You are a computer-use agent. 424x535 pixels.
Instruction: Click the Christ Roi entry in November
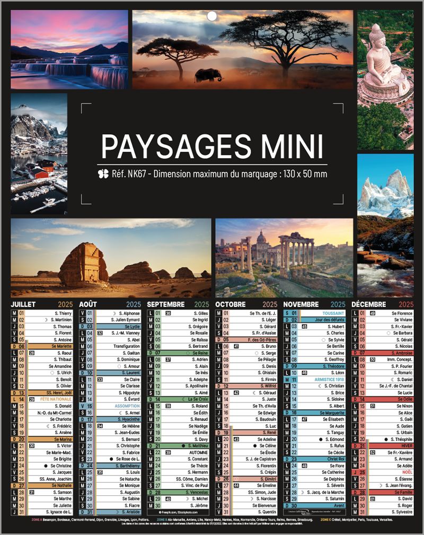click(x=336, y=459)
